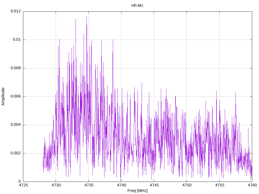Click the tallest spectrum peak near 4734.7 MHz
Screen dimensions: 259x194
coord(87,16)
